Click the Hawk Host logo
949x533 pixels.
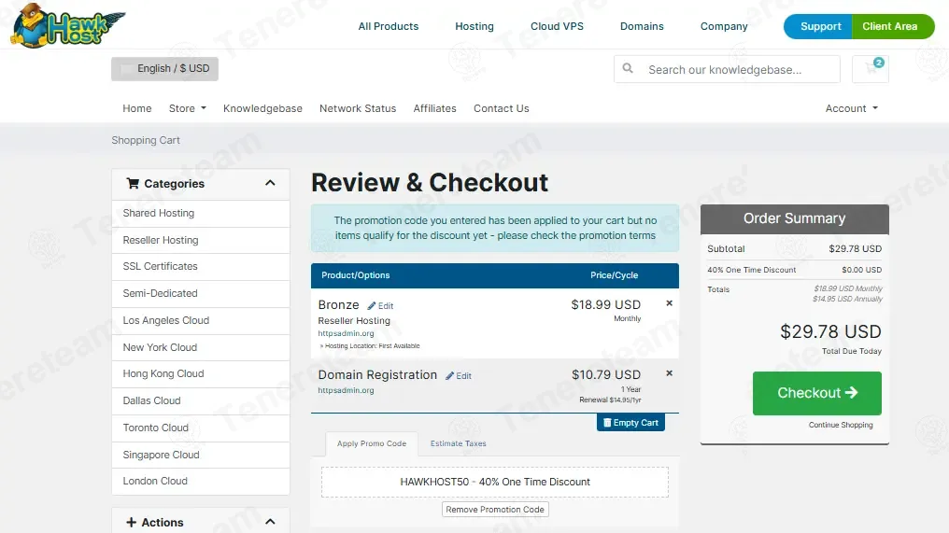pyautogui.click(x=68, y=25)
